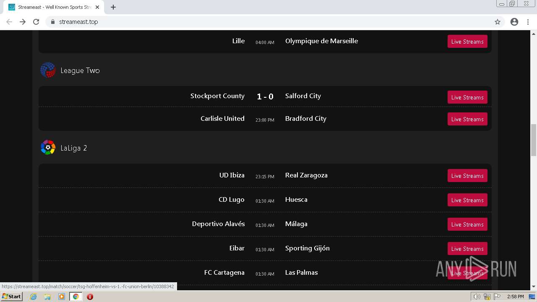This screenshot has width=537, height=302.
Task: Open Live Streams for Eibar match
Action: (467, 249)
